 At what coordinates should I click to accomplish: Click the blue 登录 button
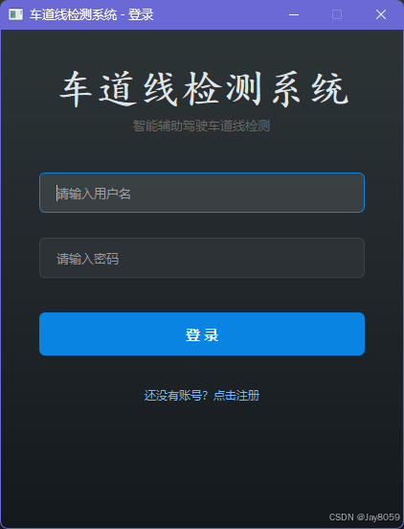(202, 334)
